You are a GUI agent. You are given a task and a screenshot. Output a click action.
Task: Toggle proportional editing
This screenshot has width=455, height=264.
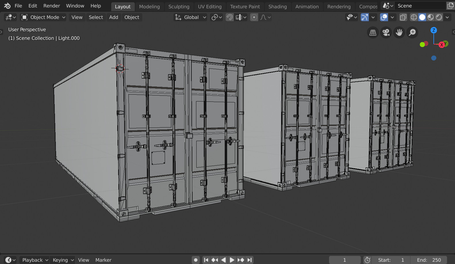pyautogui.click(x=254, y=17)
